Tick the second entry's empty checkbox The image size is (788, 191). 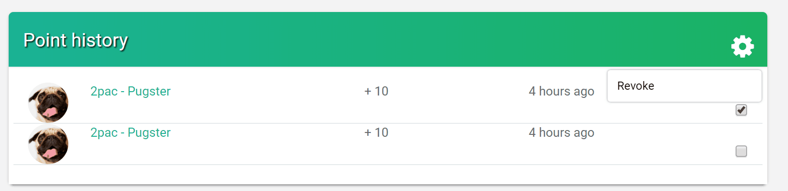click(x=741, y=151)
